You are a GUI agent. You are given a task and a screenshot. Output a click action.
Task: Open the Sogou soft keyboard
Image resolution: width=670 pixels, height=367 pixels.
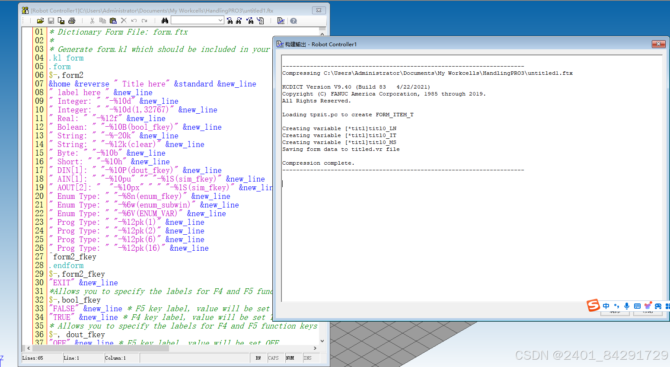[x=637, y=306]
